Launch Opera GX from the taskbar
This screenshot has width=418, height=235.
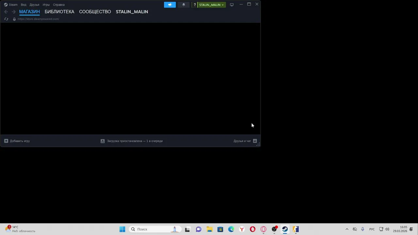tap(263, 229)
